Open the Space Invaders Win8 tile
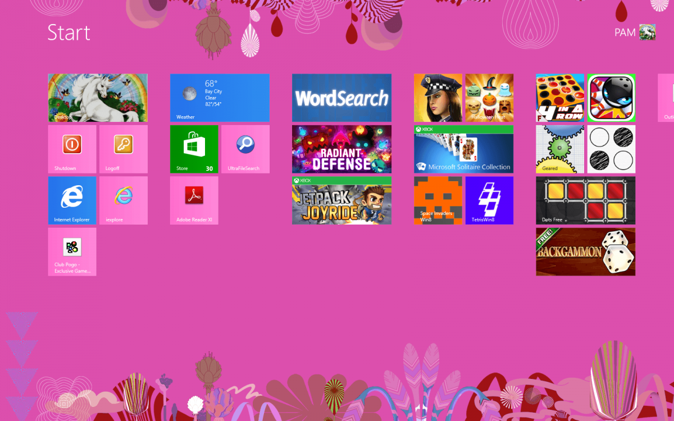This screenshot has height=421, width=674. click(x=438, y=200)
